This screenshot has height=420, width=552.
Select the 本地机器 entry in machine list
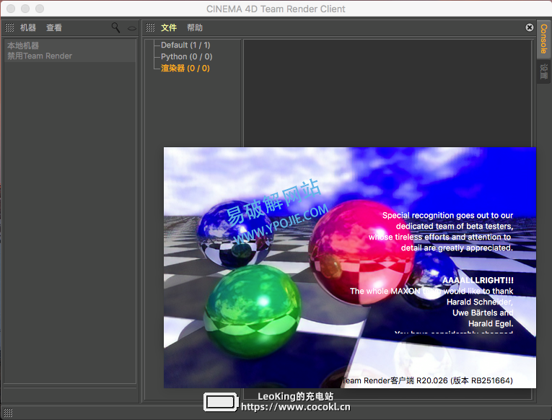(23, 45)
